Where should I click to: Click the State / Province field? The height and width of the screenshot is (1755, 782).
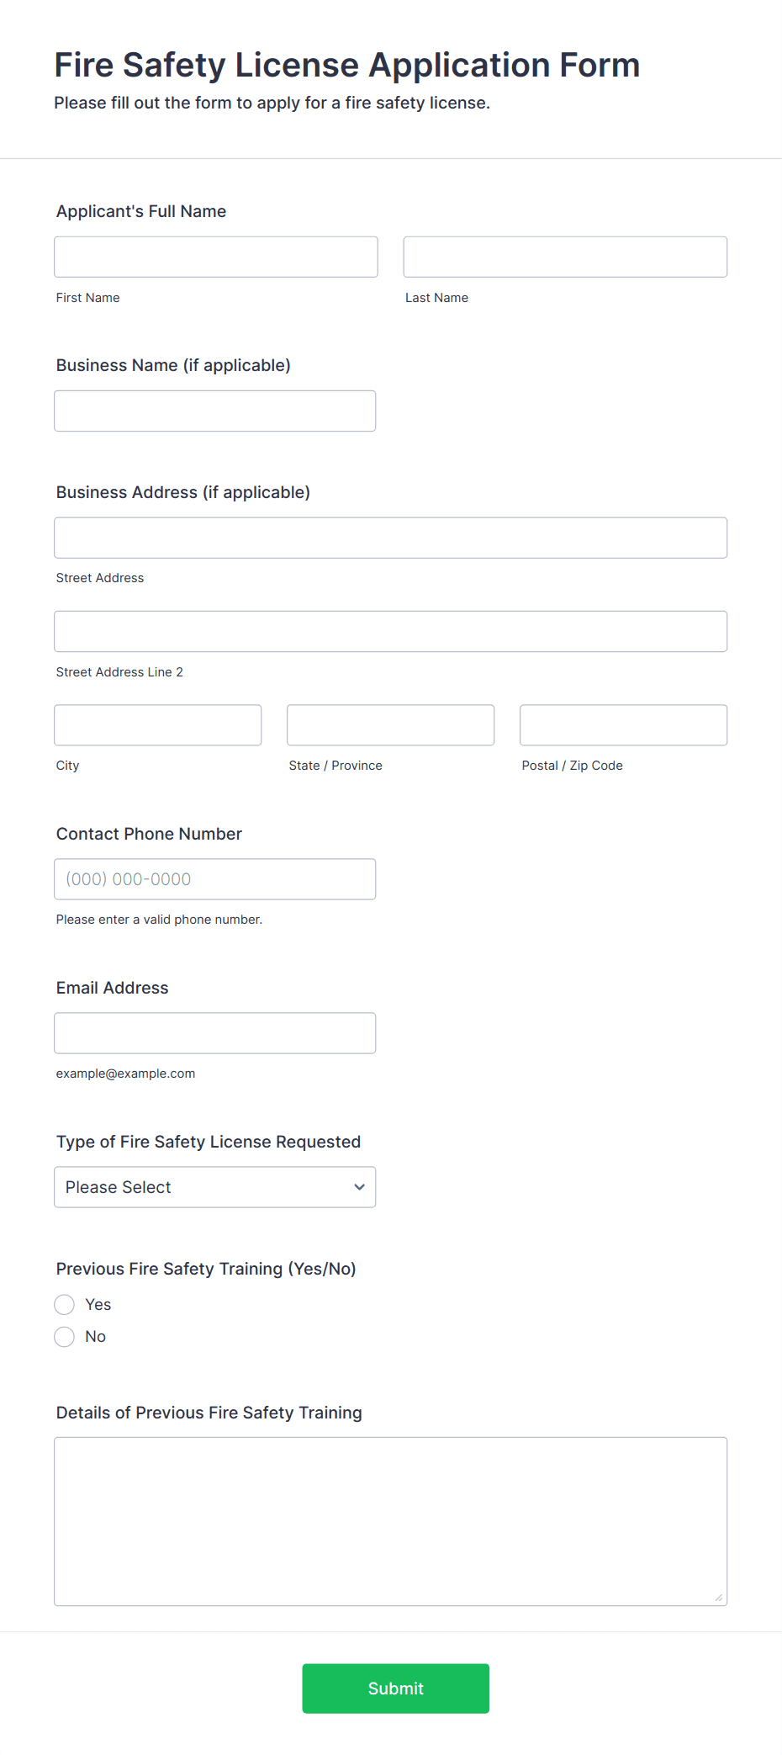click(x=391, y=725)
